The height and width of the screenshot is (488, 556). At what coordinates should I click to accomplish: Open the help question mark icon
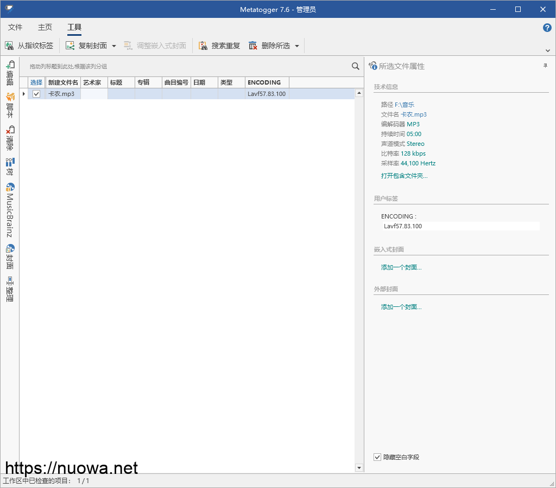pos(547,28)
